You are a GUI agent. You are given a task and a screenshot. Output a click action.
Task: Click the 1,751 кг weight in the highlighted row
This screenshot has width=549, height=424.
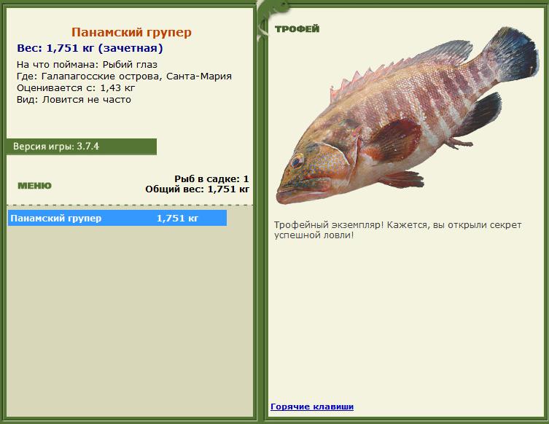(177, 219)
